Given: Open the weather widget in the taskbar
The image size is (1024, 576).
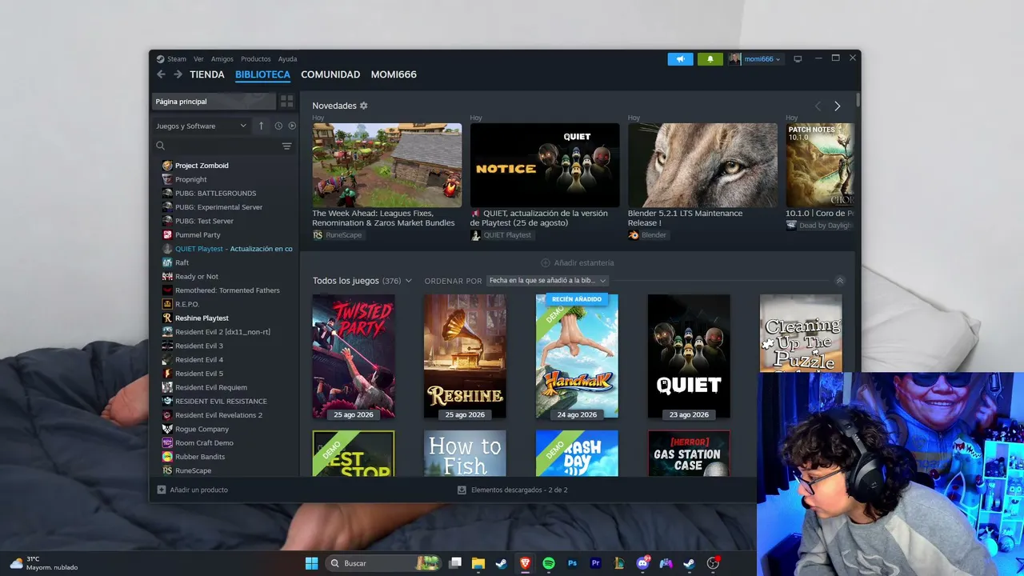Looking at the screenshot, I should [x=44, y=563].
